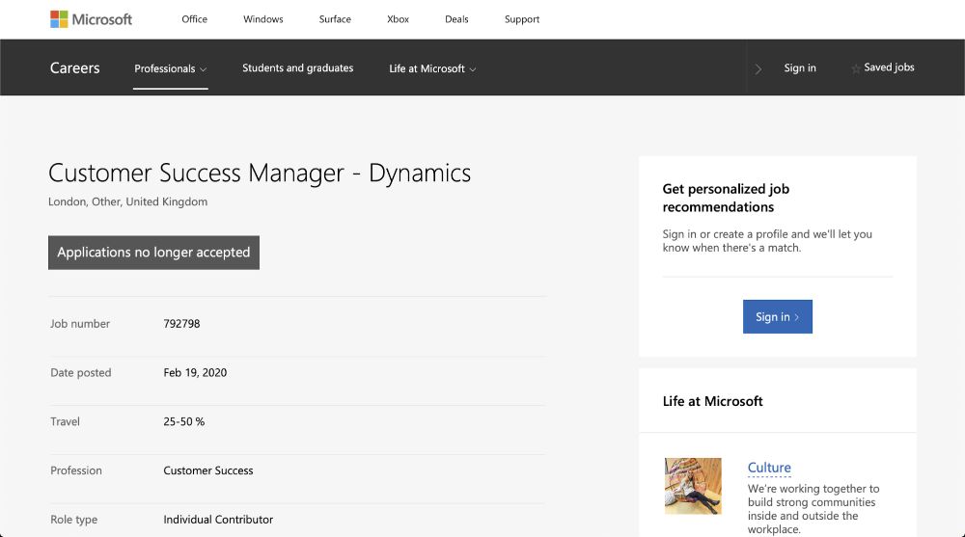The width and height of the screenshot is (965, 537).
Task: Click Sign in in the dark navigation bar
Action: pos(800,67)
